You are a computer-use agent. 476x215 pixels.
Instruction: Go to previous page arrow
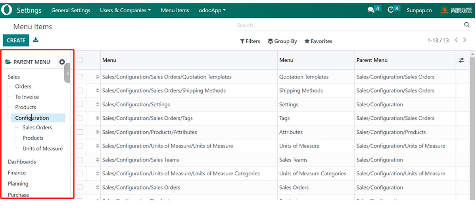[456, 40]
